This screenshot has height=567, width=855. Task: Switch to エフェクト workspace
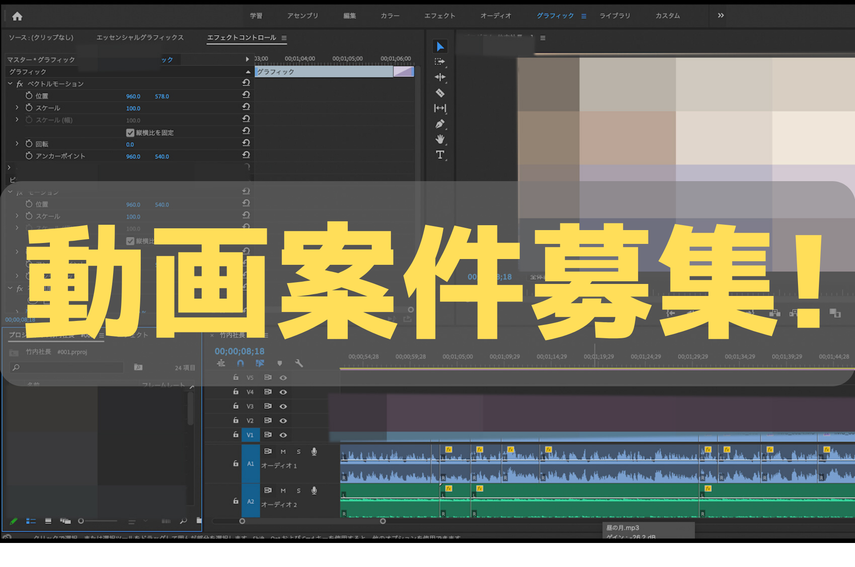click(440, 16)
